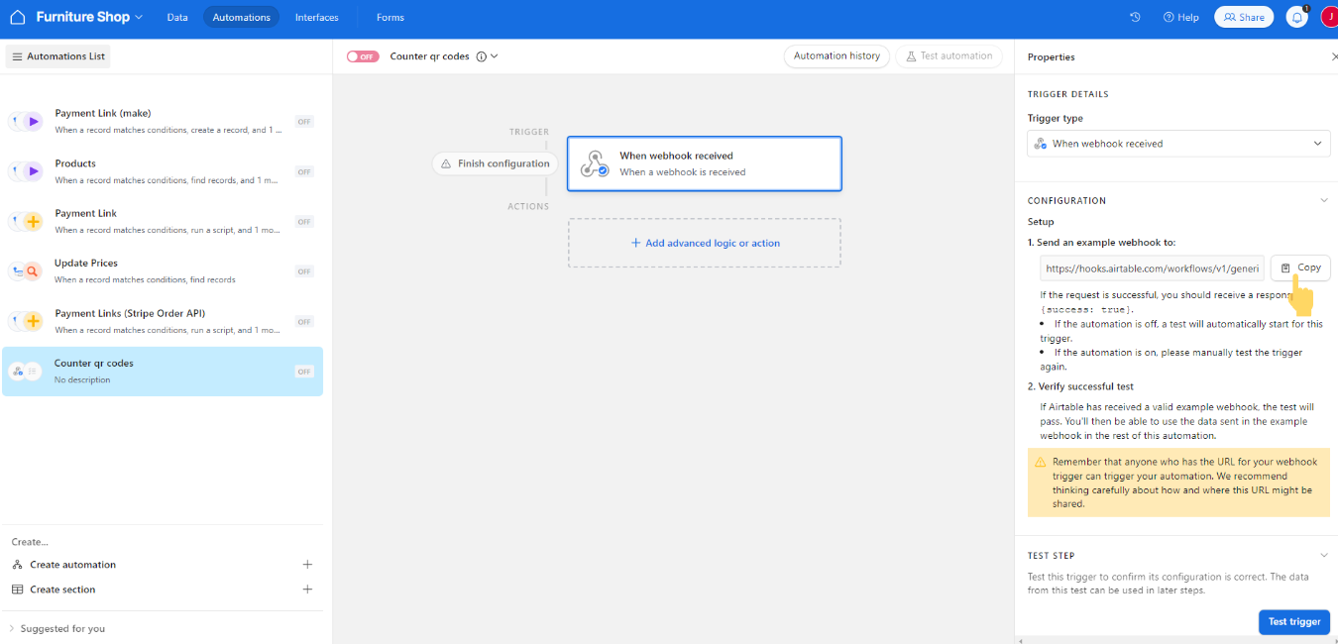Click the Create automation workflow icon
This screenshot has width=1338, height=644.
click(x=17, y=565)
